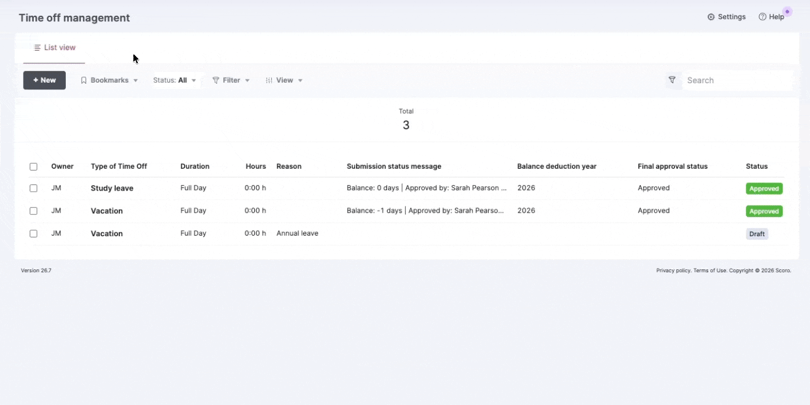810x405 pixels.
Task: Sort by Type of Time Off header
Action: 119,166
